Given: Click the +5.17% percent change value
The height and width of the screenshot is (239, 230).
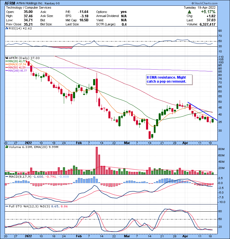Looking at the screenshot, I should pos(208,12).
